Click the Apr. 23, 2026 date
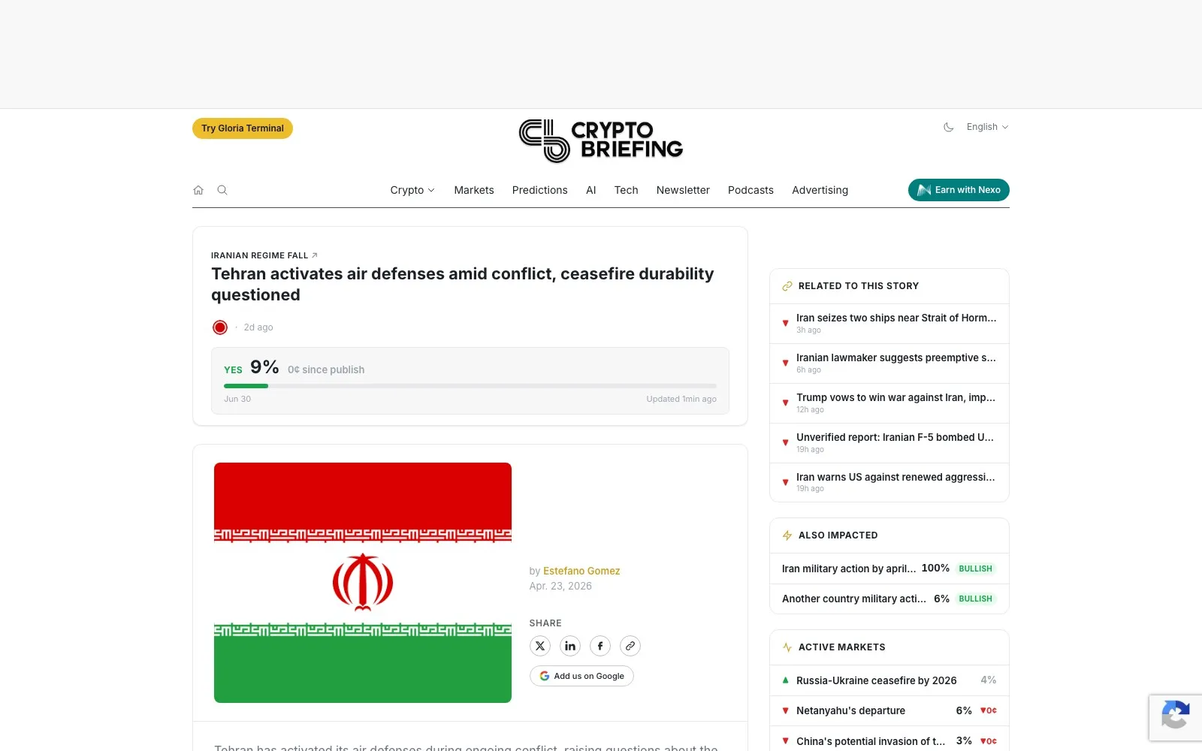Image resolution: width=1202 pixels, height=751 pixels. [x=560, y=586]
